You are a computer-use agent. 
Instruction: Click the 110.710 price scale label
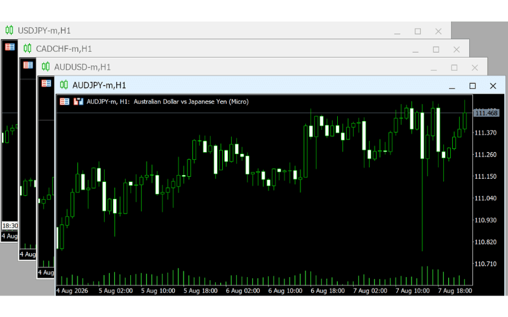click(x=485, y=264)
